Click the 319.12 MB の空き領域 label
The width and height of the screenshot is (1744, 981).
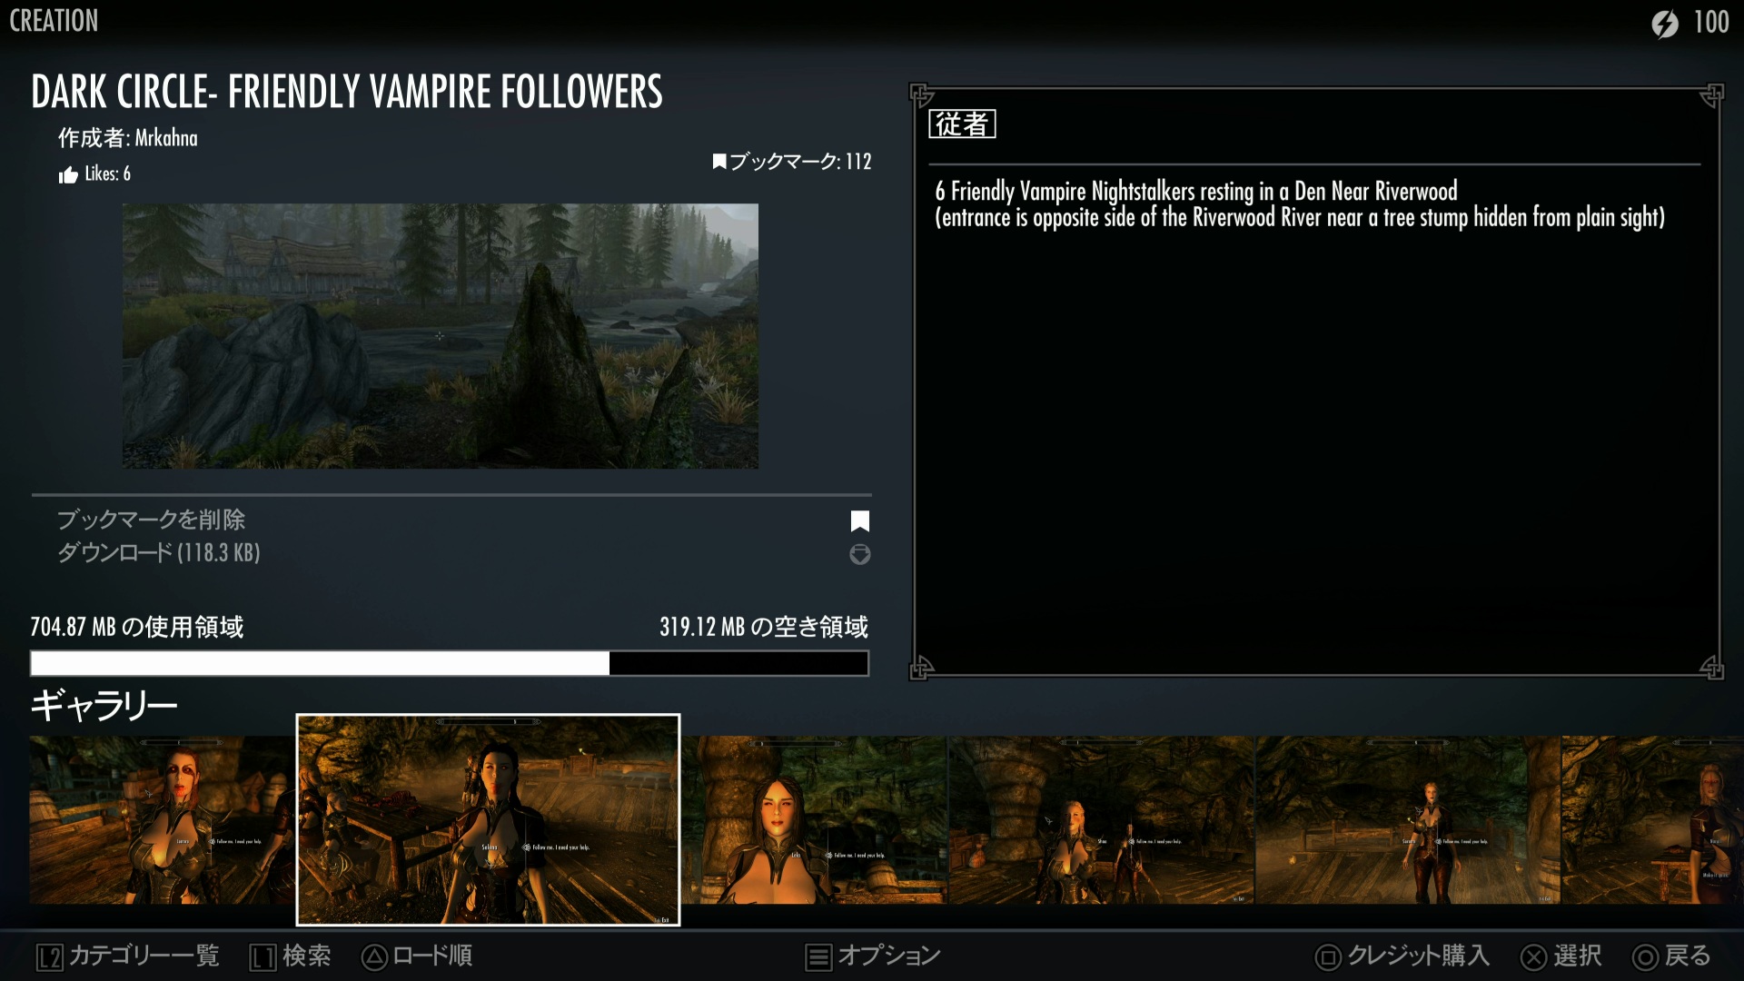764,627
